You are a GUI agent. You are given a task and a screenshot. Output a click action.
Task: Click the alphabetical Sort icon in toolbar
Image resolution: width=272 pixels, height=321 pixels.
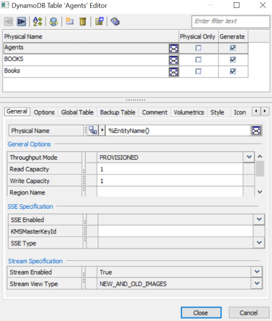click(38, 22)
